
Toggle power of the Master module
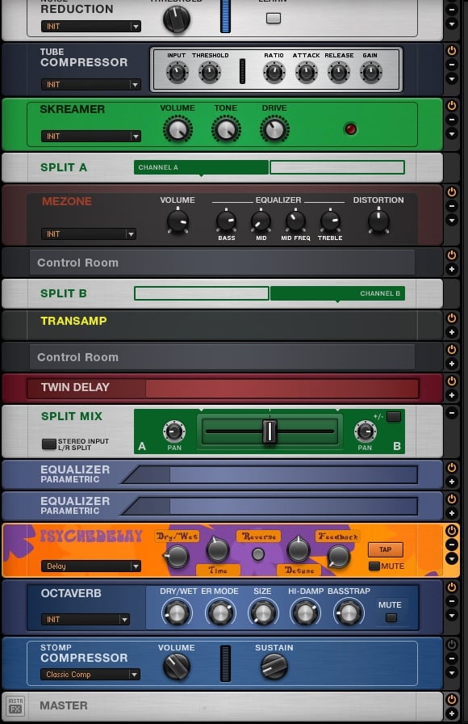pos(452,699)
